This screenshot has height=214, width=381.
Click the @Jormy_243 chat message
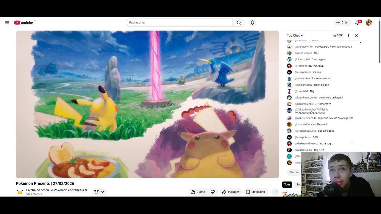[x=319, y=59]
